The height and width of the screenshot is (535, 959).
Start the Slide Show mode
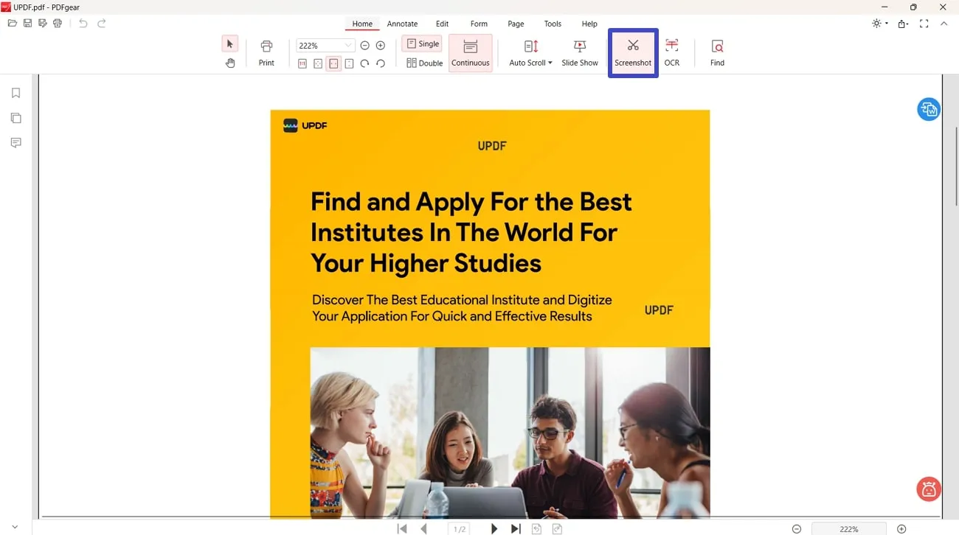pyautogui.click(x=579, y=52)
